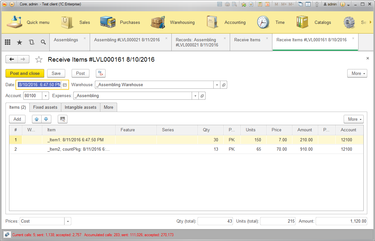Open the Time section
Image resolution: width=375 pixels, height=241 pixels.
(270, 22)
